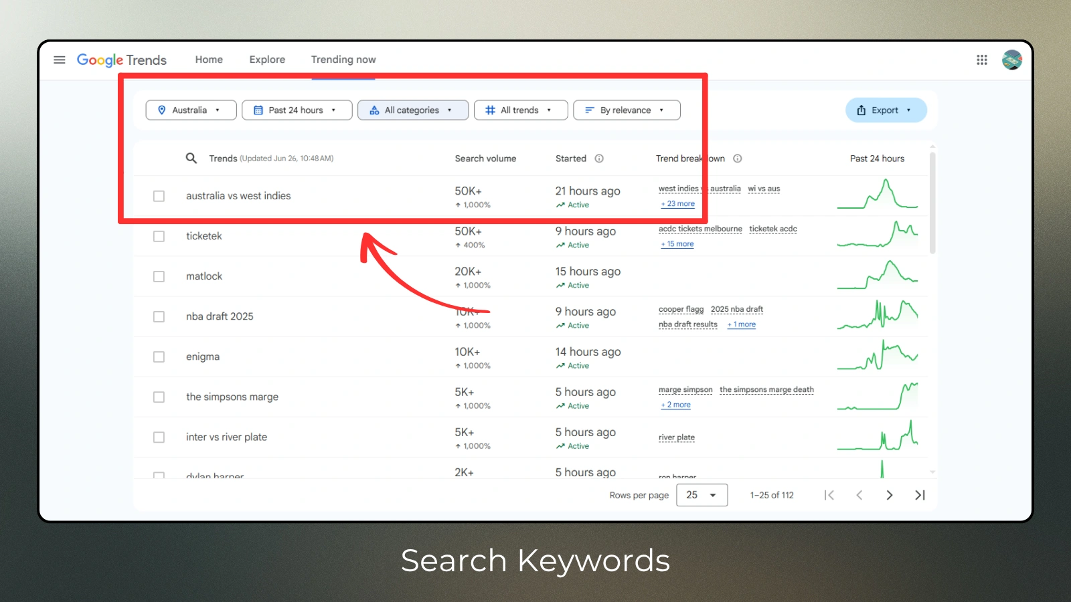Tick the checkbox for enigma
1071x602 pixels.
tap(159, 357)
